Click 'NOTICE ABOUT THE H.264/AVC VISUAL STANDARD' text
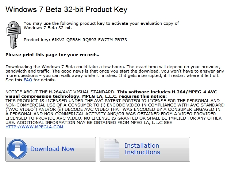This screenshot has width=231, height=171. click(x=61, y=92)
